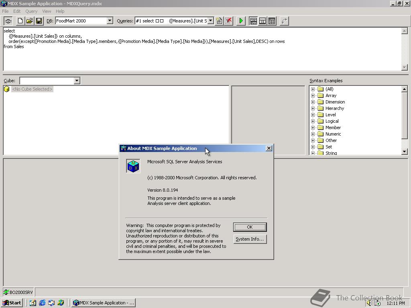This screenshot has width=411, height=308.
Task: Click the Delete Query icon with red X
Action: pyautogui.click(x=228, y=21)
